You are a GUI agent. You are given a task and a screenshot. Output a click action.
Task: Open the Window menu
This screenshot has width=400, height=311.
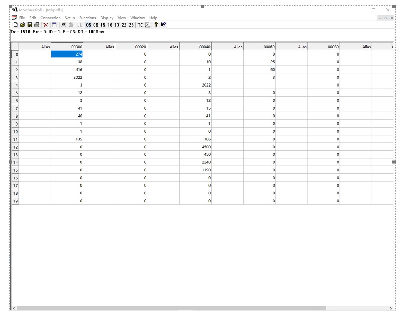137,18
